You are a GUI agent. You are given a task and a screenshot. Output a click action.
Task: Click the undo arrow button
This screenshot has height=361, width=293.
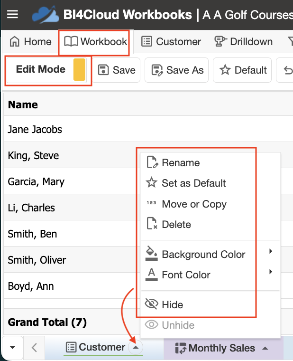coord(288,70)
